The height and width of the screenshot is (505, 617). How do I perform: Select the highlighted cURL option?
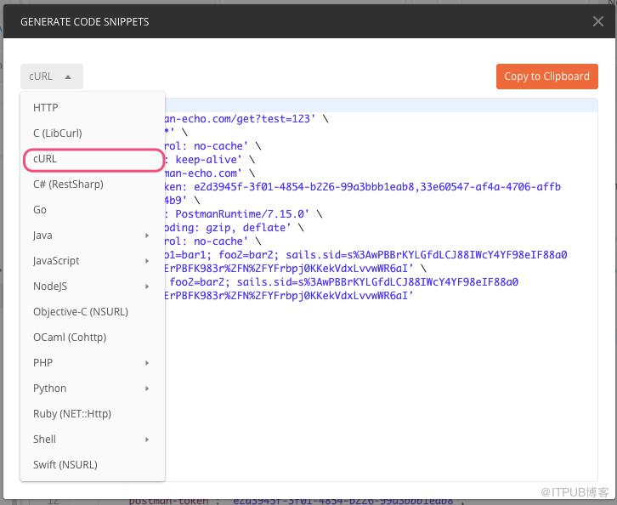point(93,159)
